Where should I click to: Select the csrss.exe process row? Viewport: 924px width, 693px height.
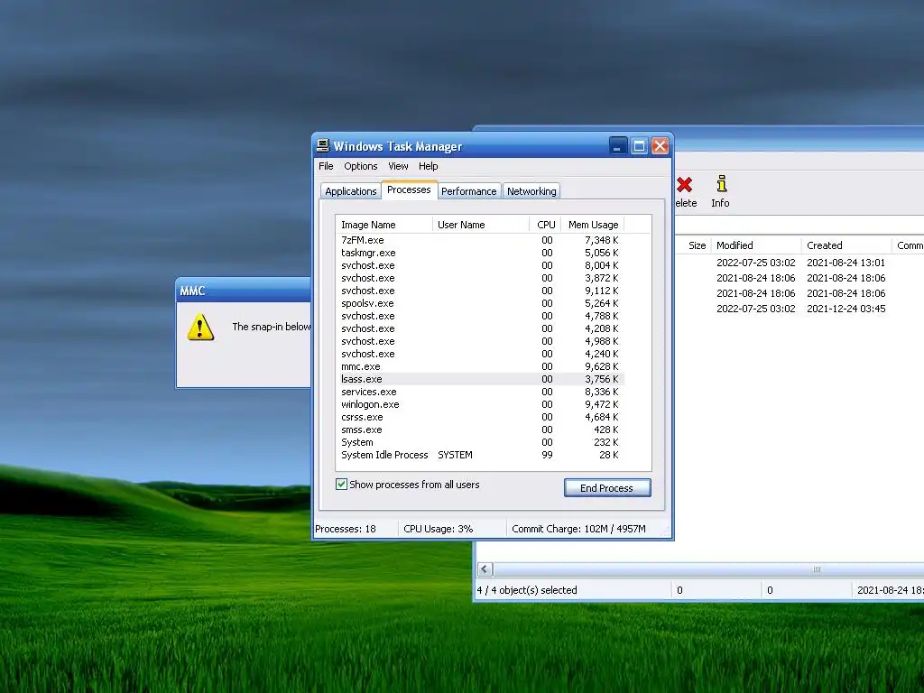(x=480, y=417)
